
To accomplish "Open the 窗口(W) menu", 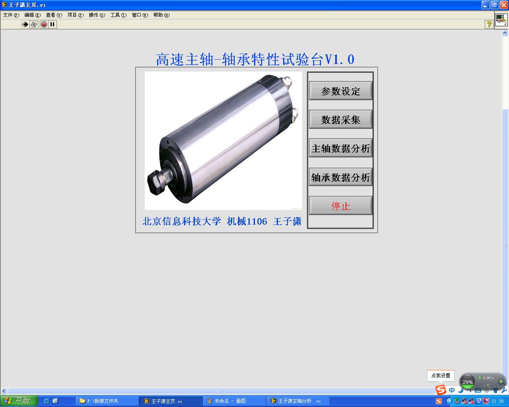I will coord(140,15).
